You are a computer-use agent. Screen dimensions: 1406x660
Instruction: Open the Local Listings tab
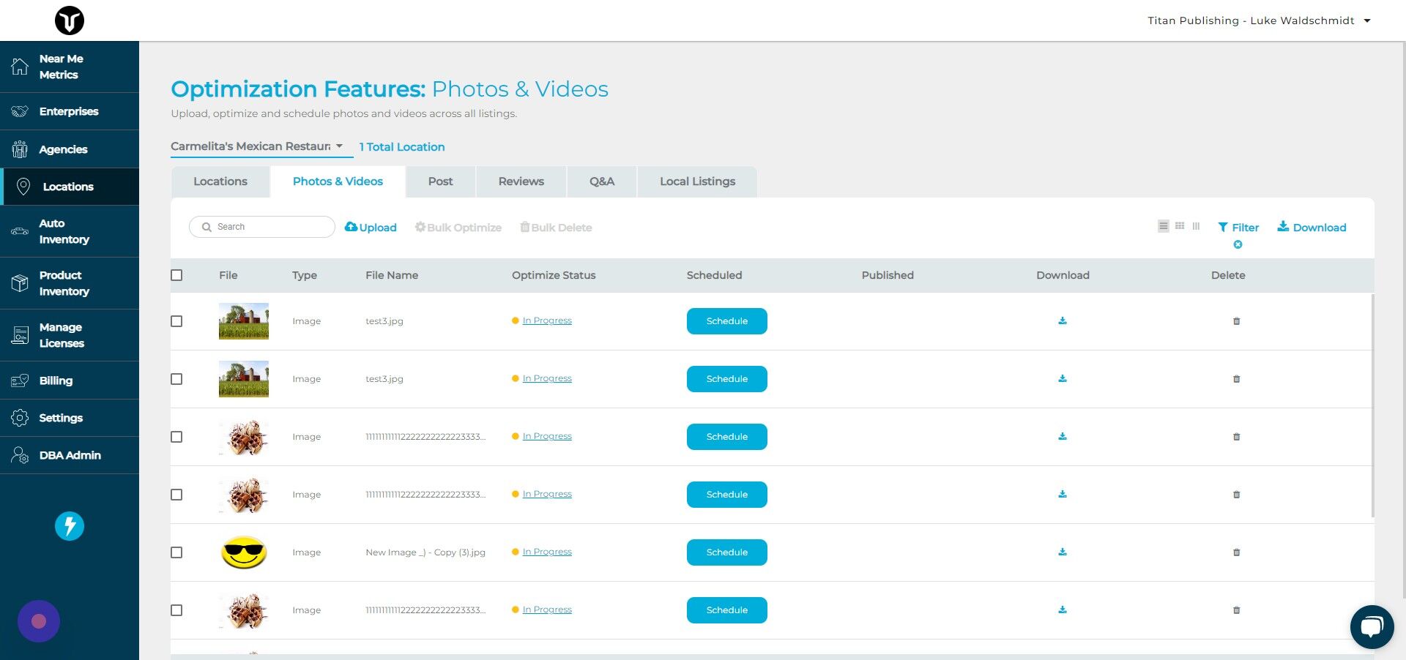click(697, 181)
